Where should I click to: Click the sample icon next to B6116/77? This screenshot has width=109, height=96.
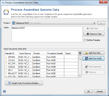6,73
